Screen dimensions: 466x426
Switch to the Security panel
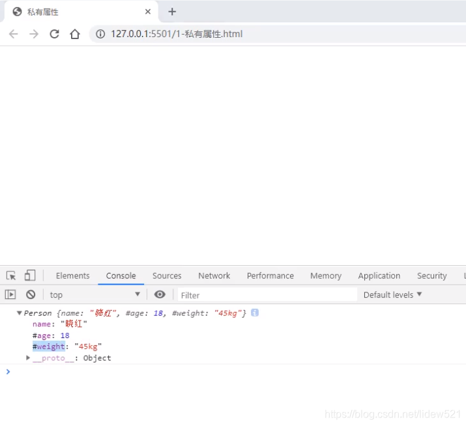click(432, 276)
